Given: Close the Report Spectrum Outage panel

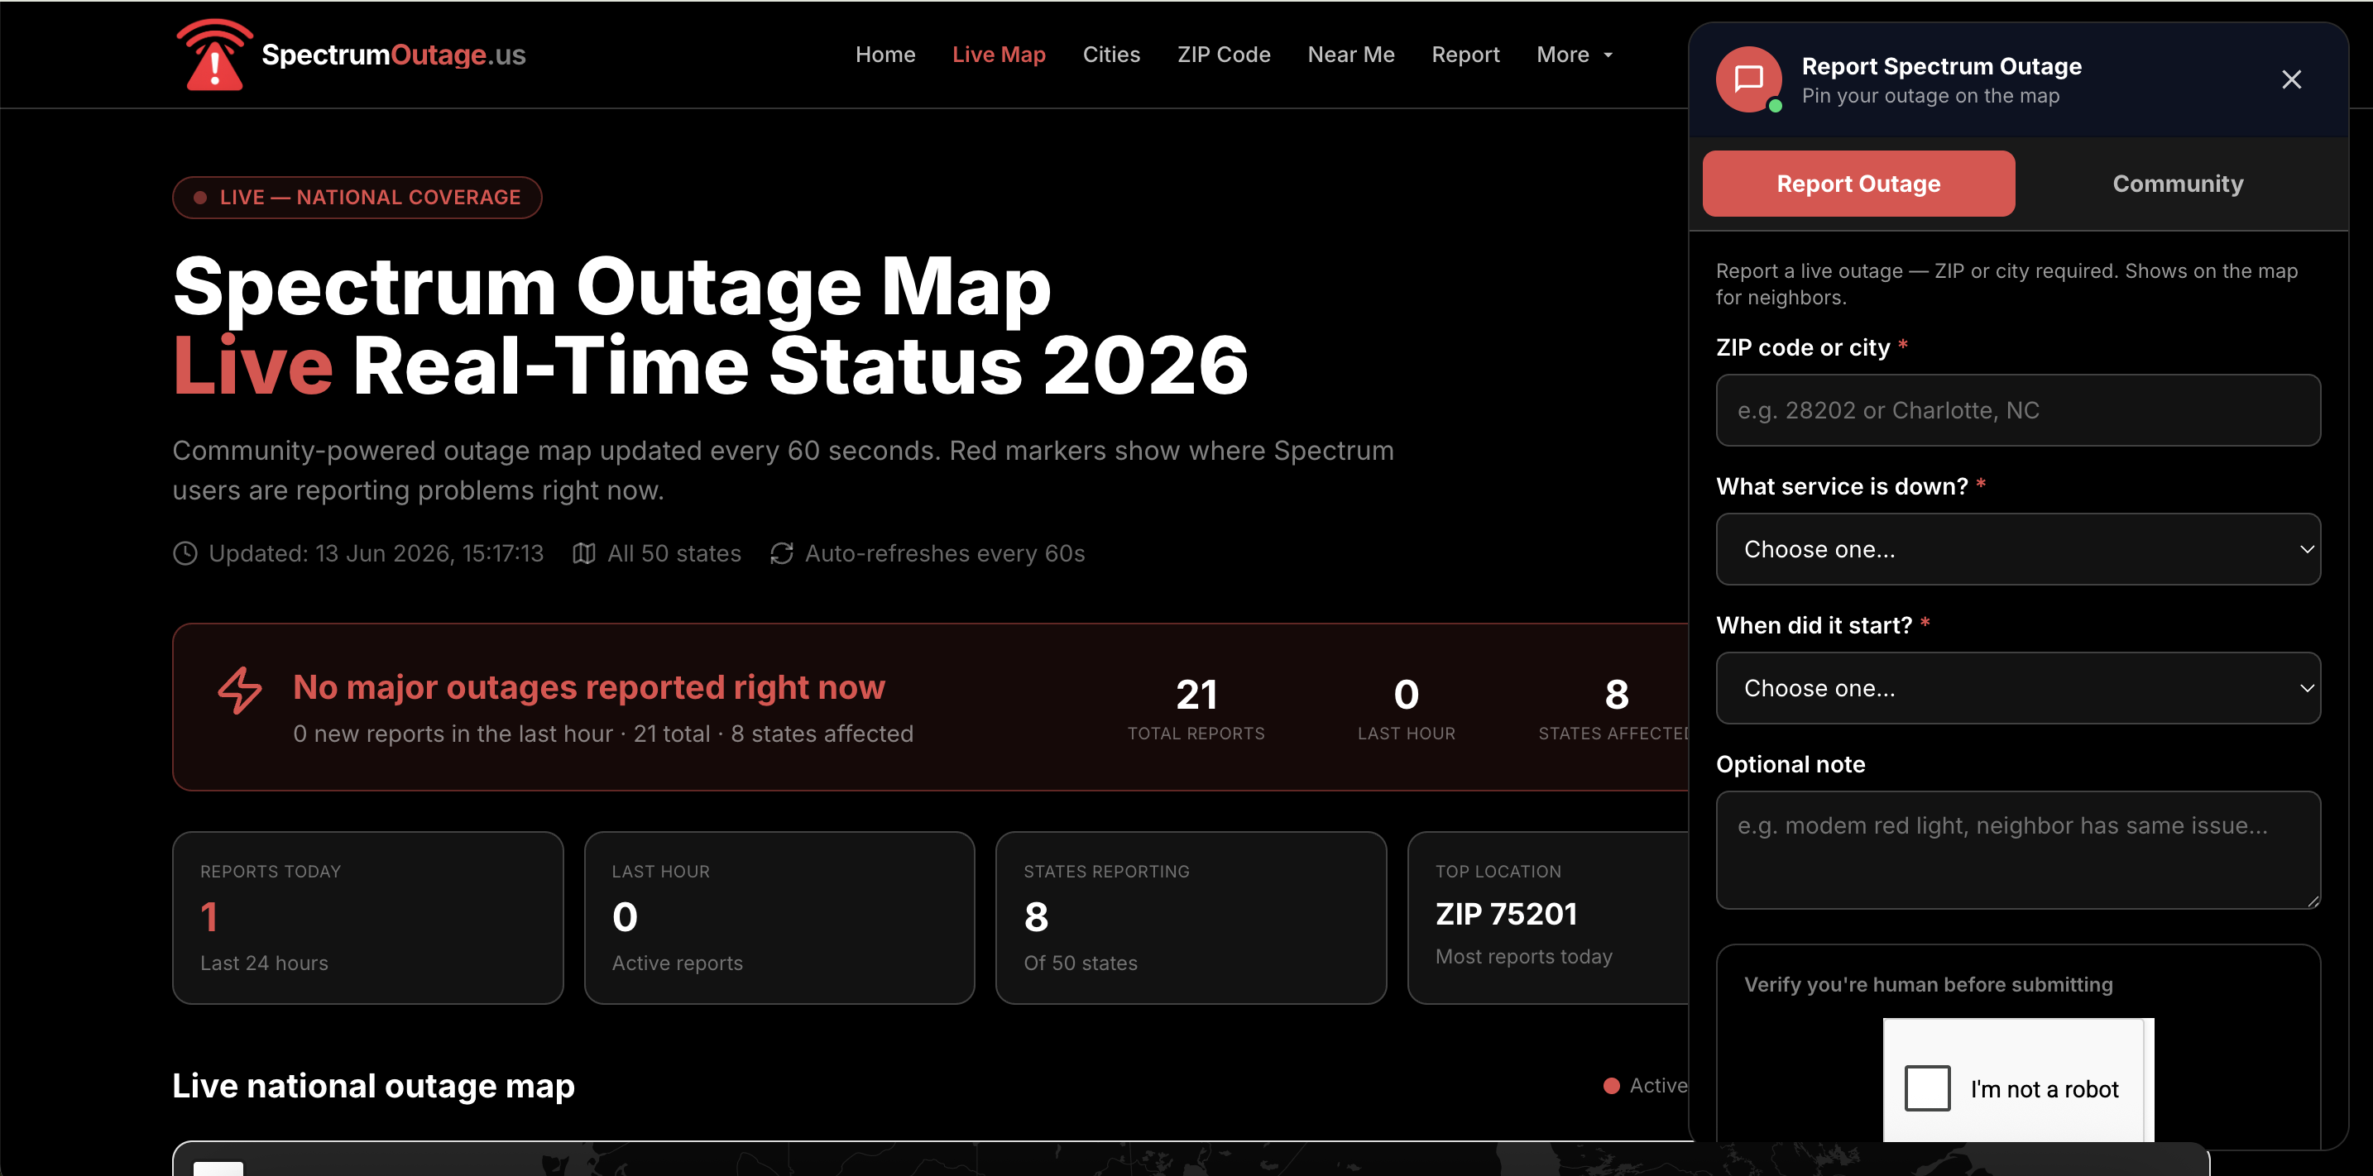Looking at the screenshot, I should pos(2291,79).
